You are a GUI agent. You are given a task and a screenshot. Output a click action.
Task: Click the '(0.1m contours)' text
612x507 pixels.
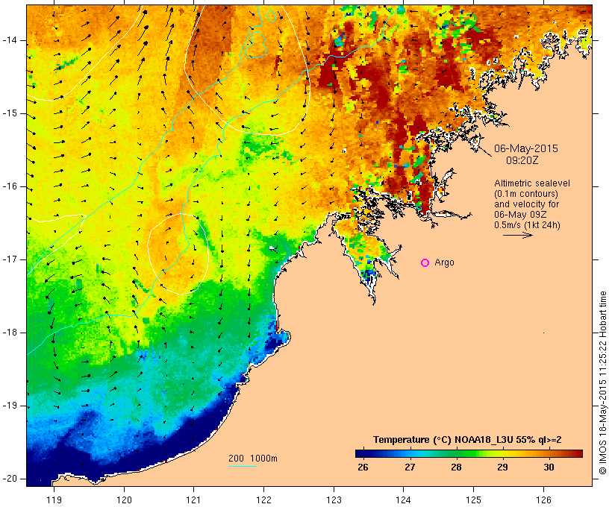click(526, 194)
